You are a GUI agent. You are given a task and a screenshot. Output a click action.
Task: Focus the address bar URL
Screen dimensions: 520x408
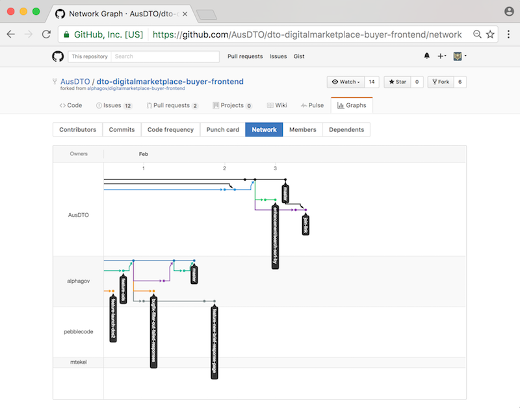point(307,34)
